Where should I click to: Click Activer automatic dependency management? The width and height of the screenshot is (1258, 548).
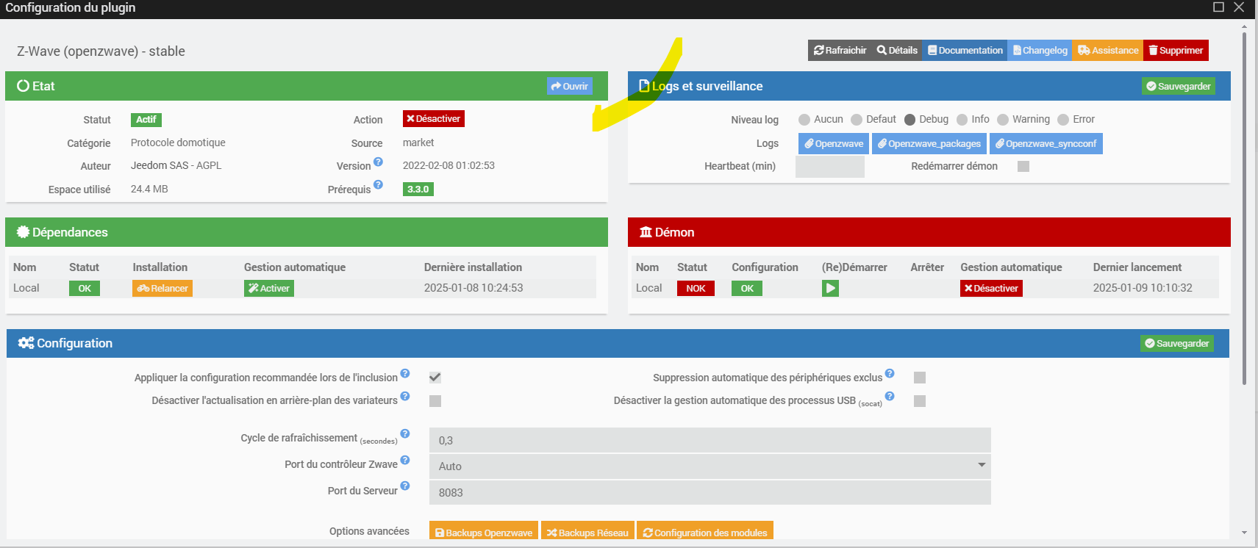269,289
